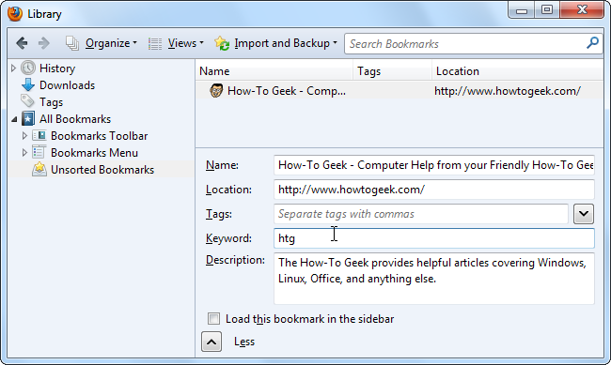Click the All Bookmarks star icon
The image size is (611, 365).
pos(28,118)
